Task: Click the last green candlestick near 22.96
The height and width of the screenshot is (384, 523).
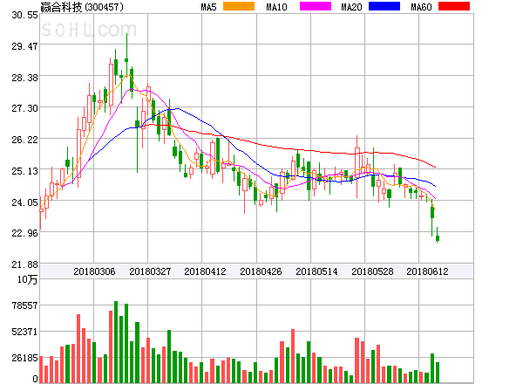Action: coord(438,235)
